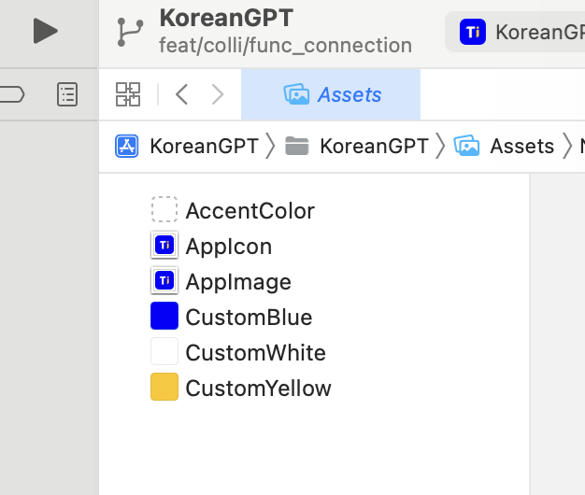
Task: Open the related items grid menu
Action: pyautogui.click(x=128, y=94)
